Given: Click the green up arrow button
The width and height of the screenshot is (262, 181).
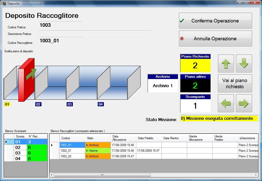Looking at the screenshot, I should pos(226,63).
